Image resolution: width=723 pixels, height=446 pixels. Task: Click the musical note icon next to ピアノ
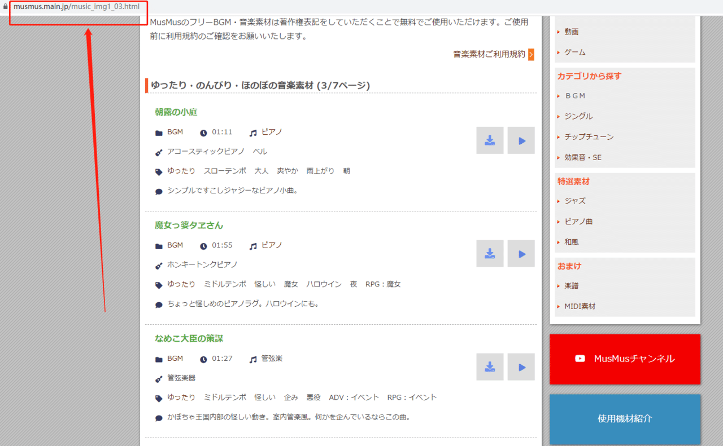[252, 132]
